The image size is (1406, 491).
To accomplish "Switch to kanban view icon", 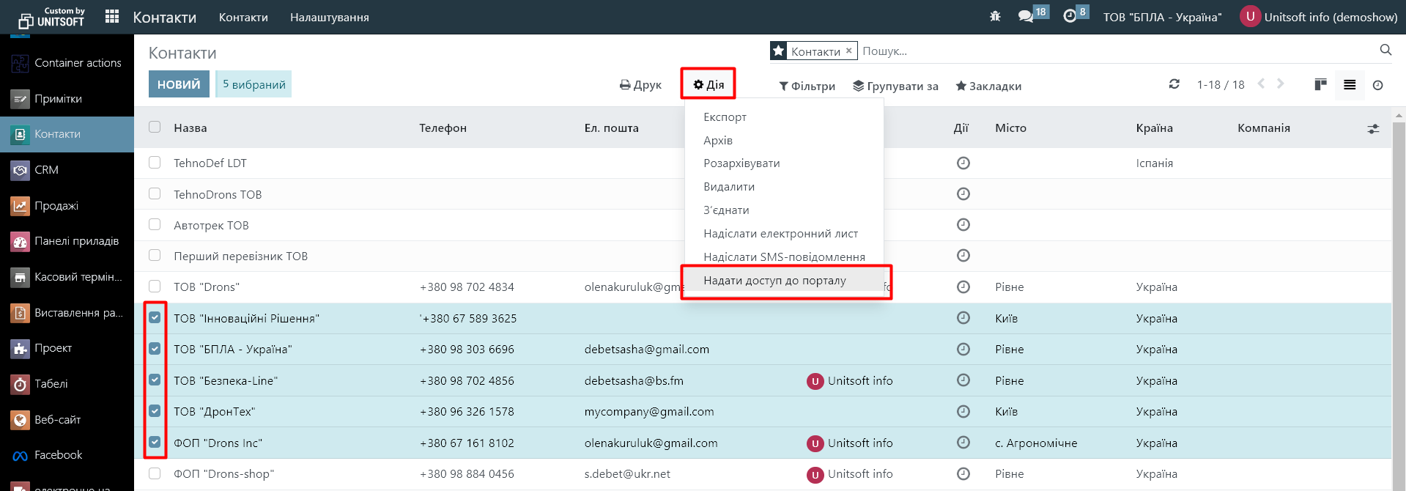I will click(1320, 84).
